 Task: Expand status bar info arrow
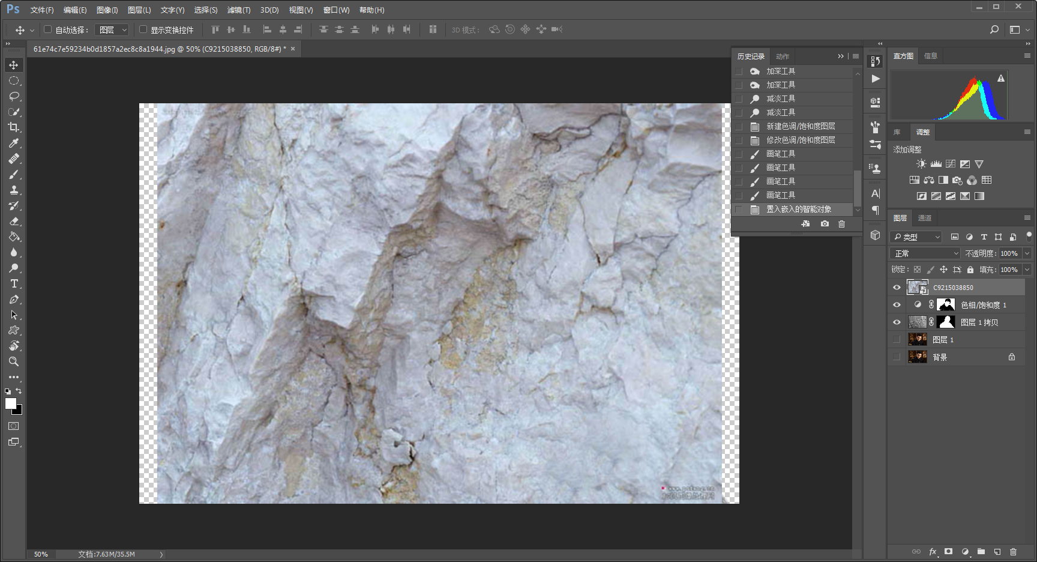click(161, 554)
